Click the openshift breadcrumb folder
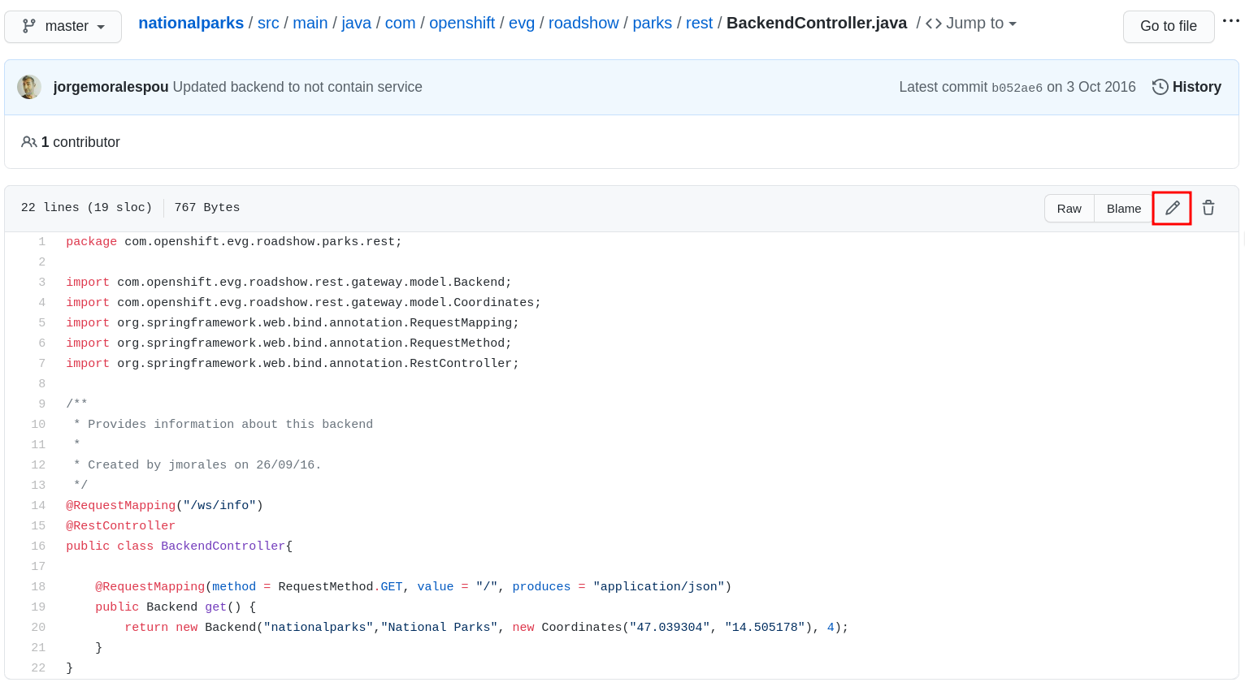The height and width of the screenshot is (691, 1245). (462, 23)
